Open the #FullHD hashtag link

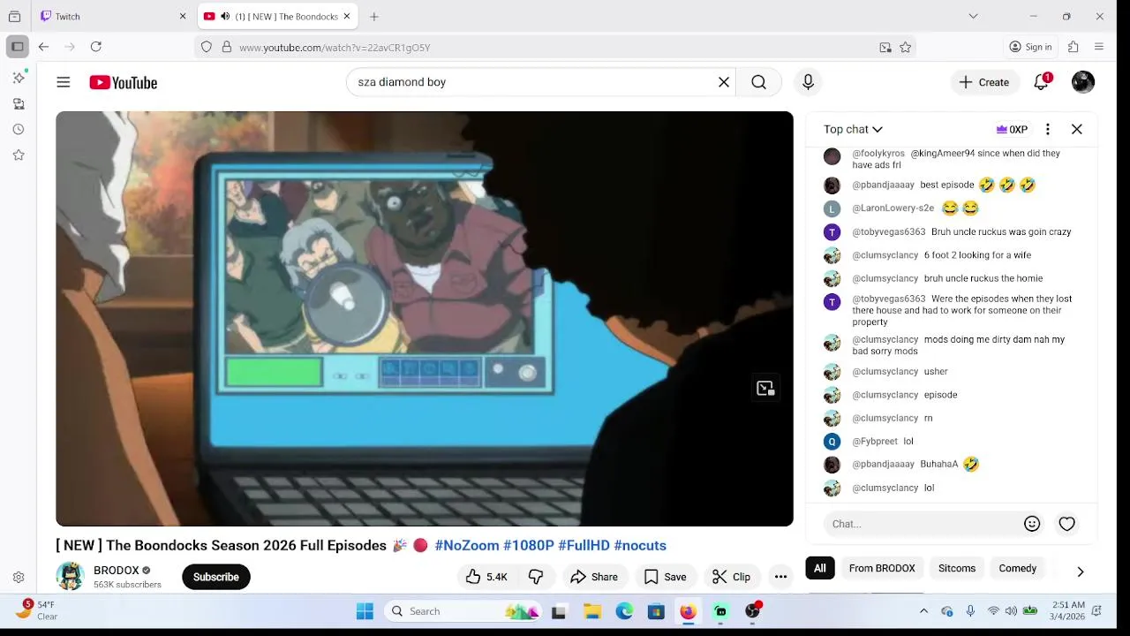584,545
